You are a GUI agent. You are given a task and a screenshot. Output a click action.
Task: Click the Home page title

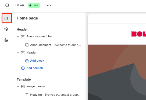[x=27, y=18]
